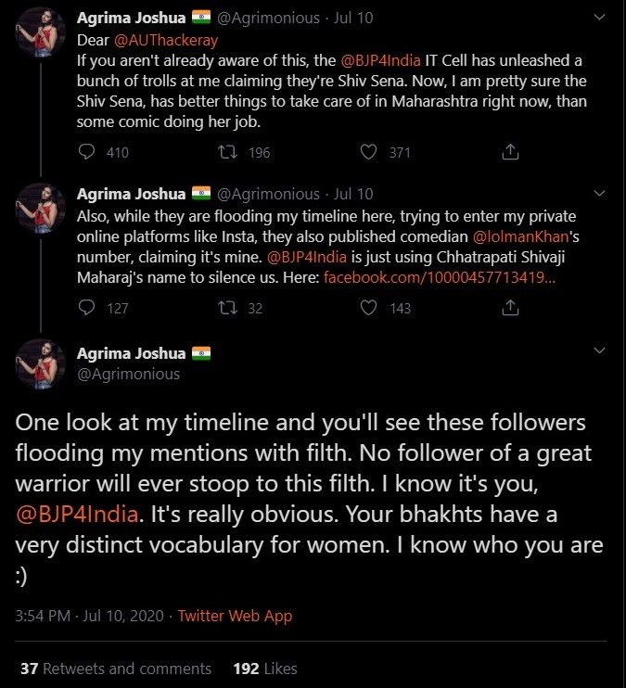Screen dimensions: 626x688
Task: Share the first tweet about Shiv Sena
Action: (x=509, y=152)
